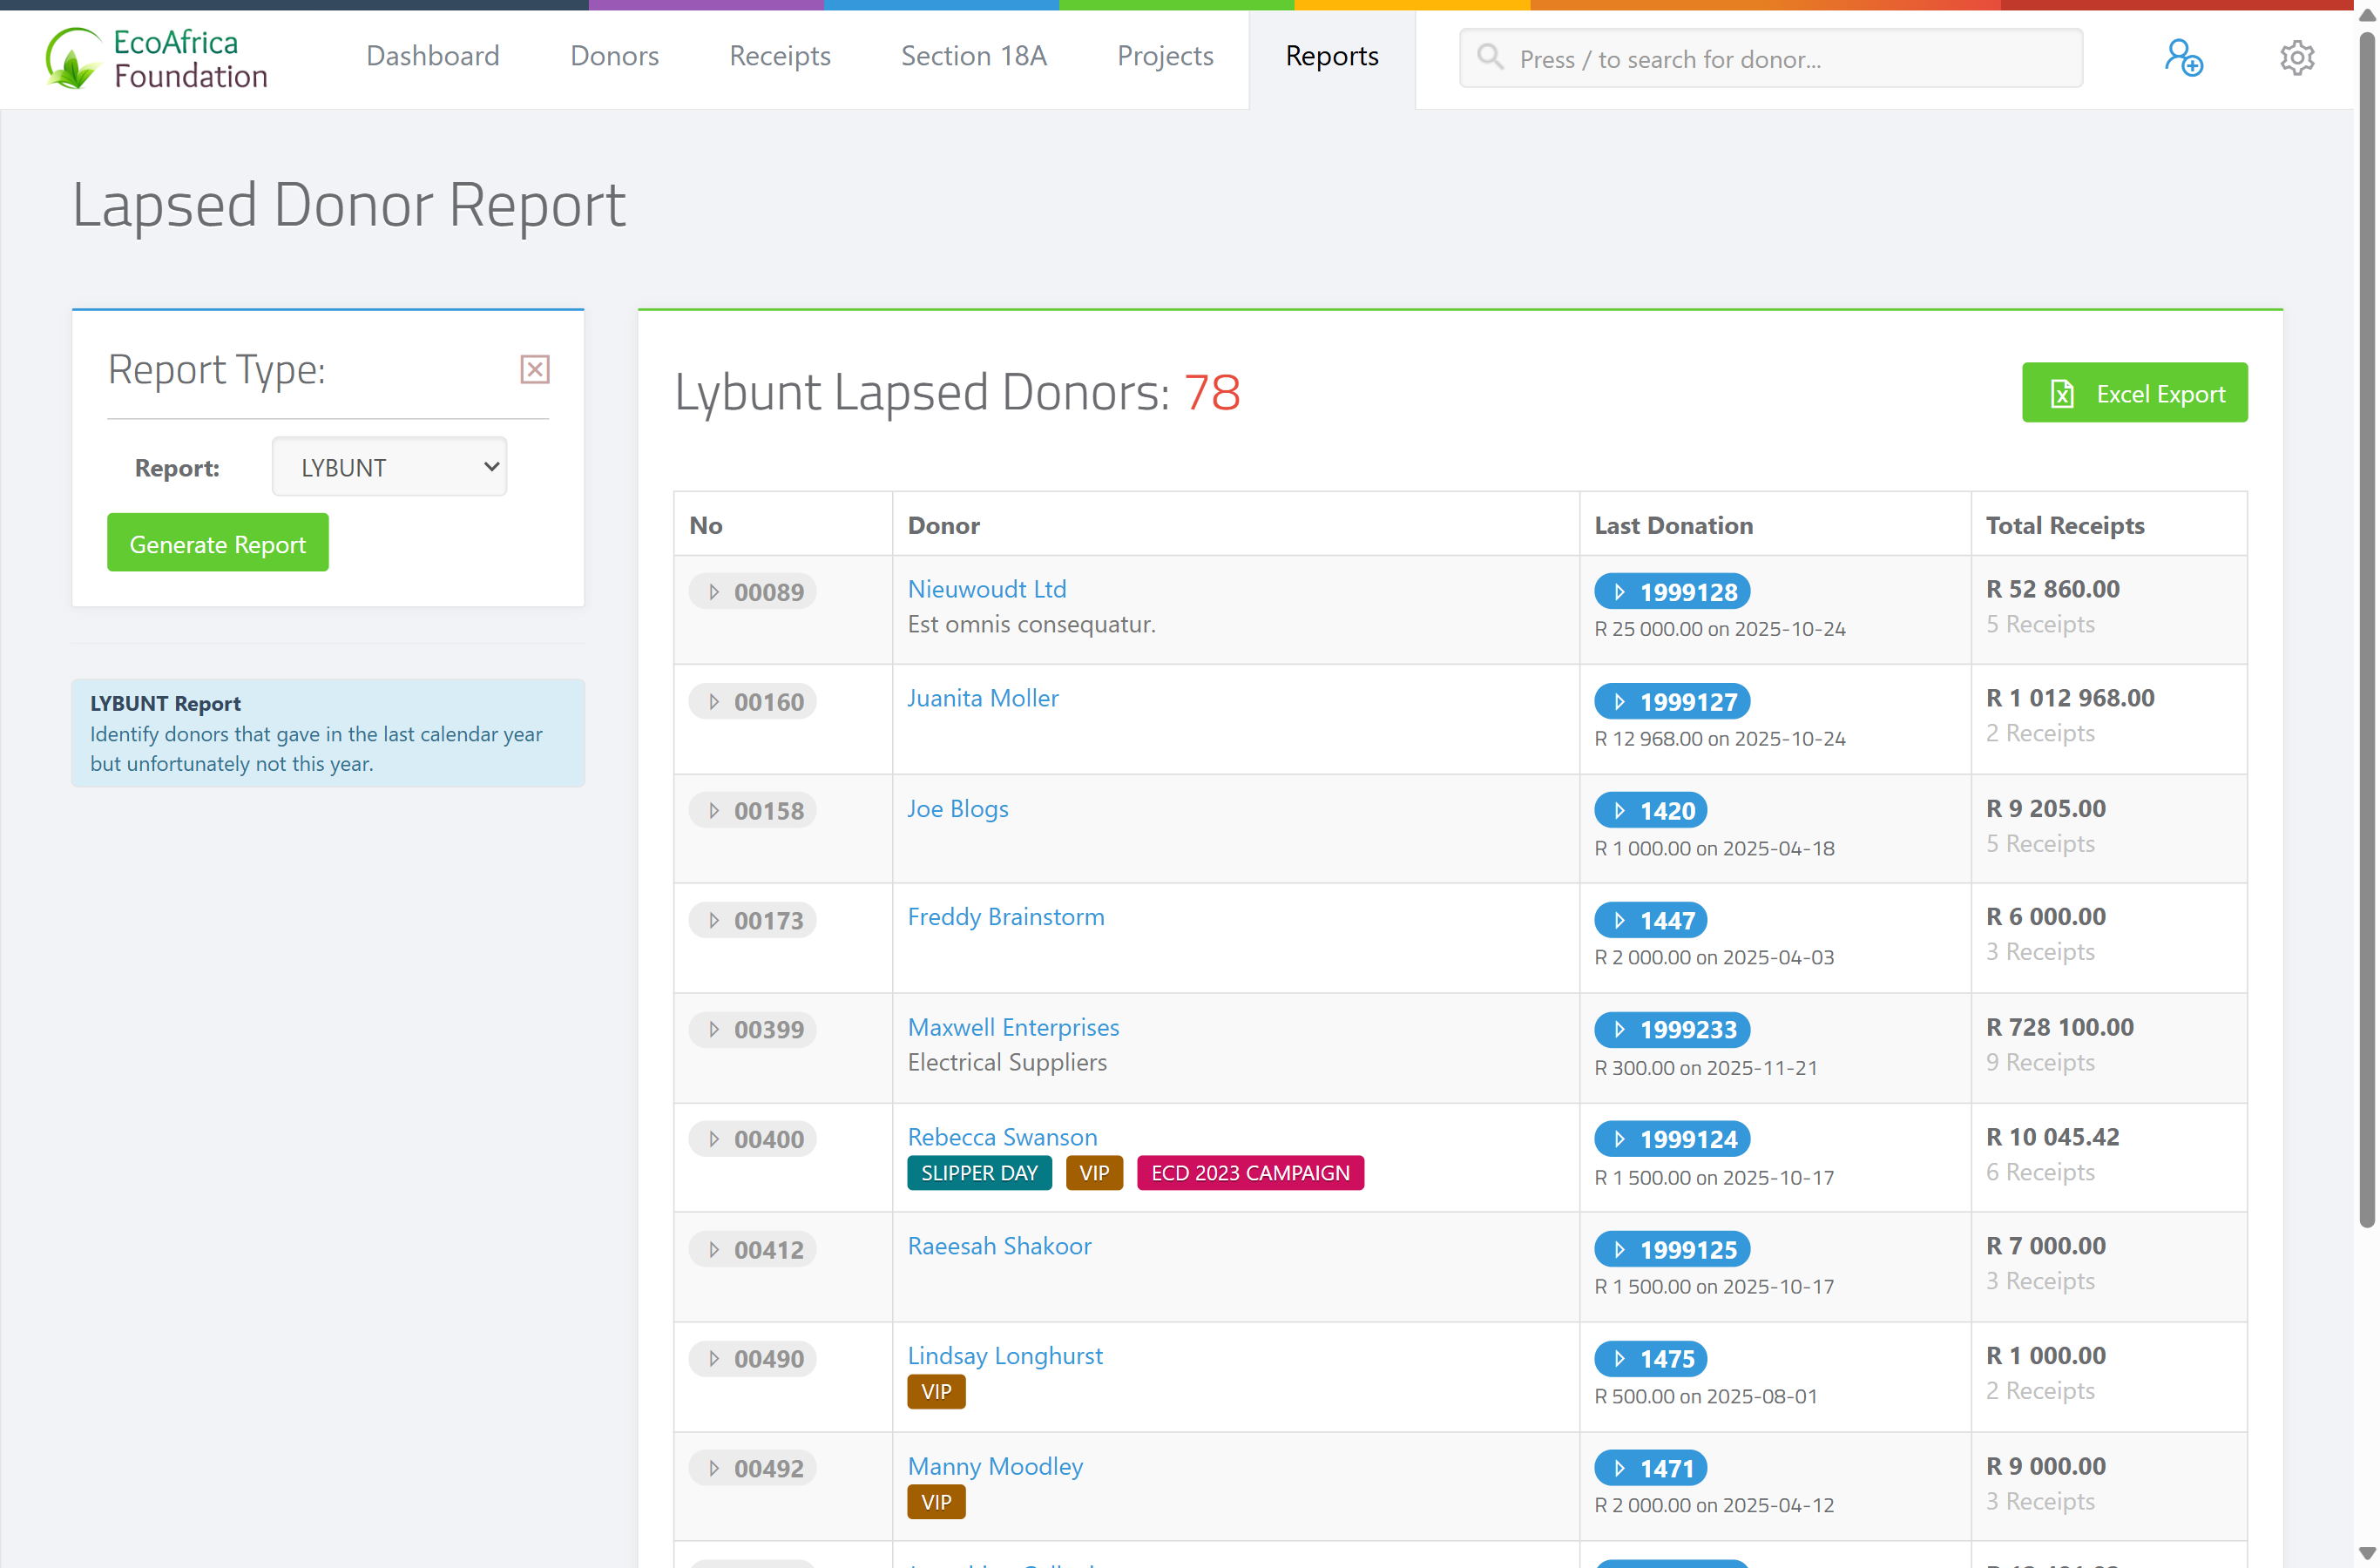This screenshot has height=1568, width=2380.
Task: Expand donor number 00160
Action: (753, 701)
